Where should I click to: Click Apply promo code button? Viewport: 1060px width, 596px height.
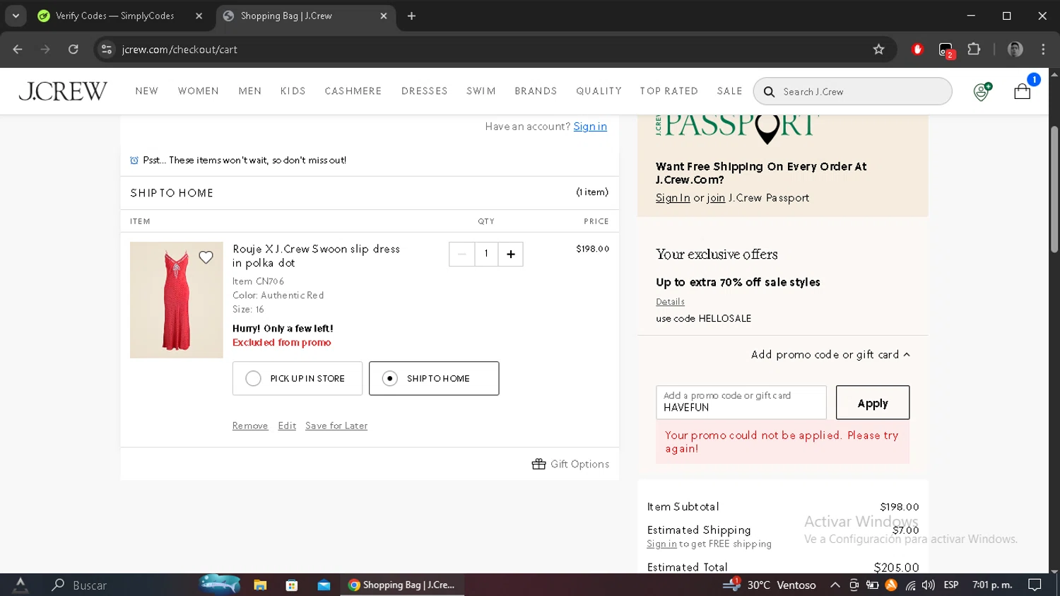pyautogui.click(x=873, y=403)
